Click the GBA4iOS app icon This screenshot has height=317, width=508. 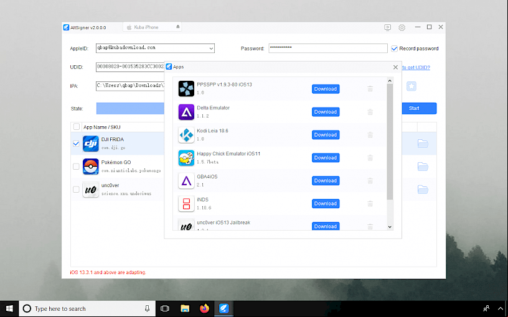[186, 181]
